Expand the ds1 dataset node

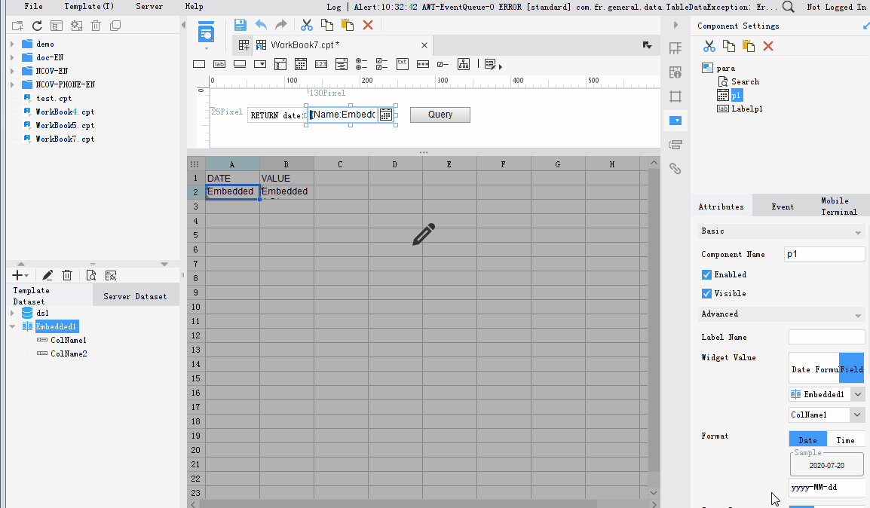tap(12, 313)
